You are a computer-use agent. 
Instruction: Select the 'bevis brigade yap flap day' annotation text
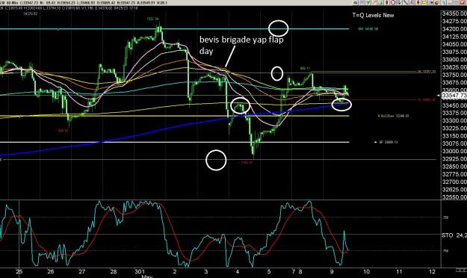tap(241, 45)
